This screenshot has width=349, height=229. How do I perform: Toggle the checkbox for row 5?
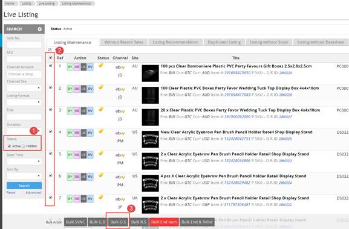point(51,154)
